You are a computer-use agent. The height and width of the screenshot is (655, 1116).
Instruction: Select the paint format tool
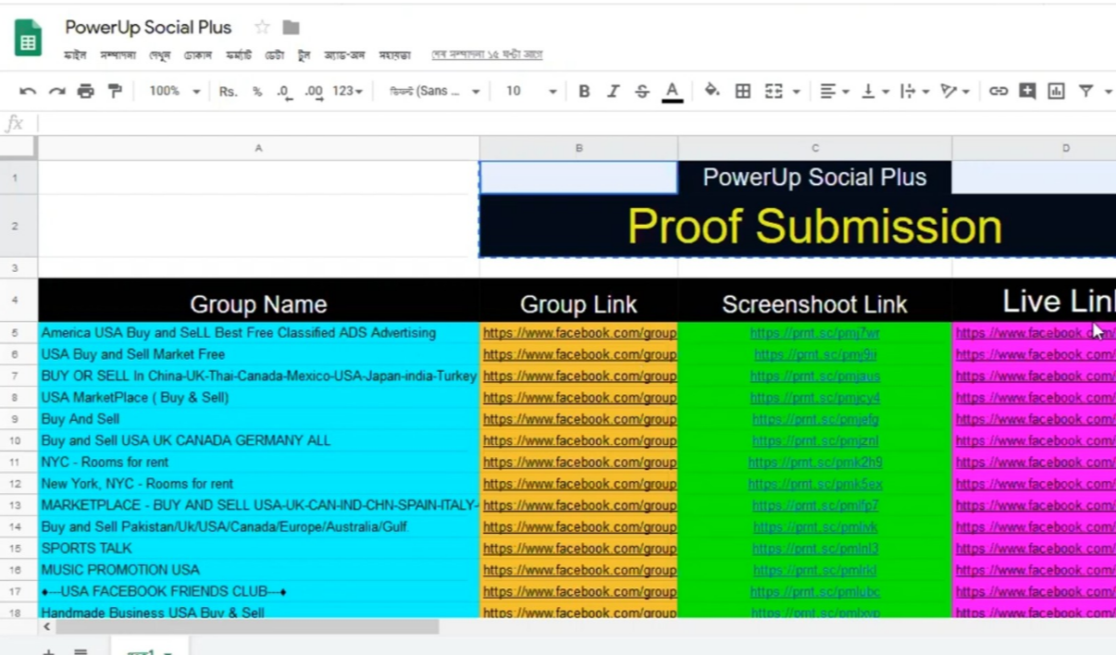tap(115, 91)
